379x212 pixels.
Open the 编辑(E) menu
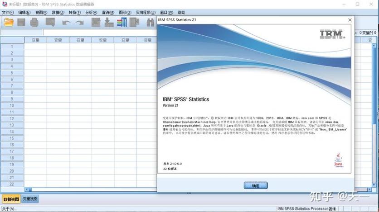[x=24, y=13]
